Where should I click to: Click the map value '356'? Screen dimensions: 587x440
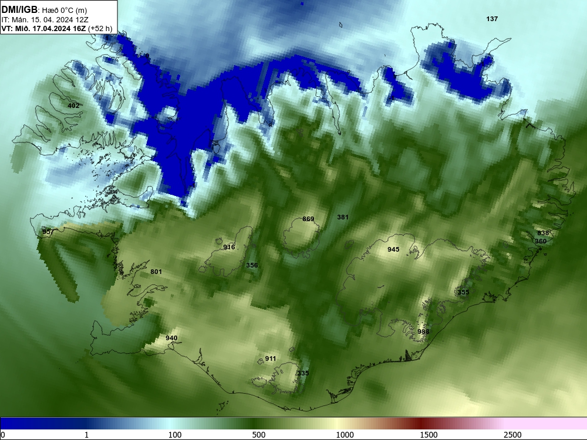click(x=252, y=265)
